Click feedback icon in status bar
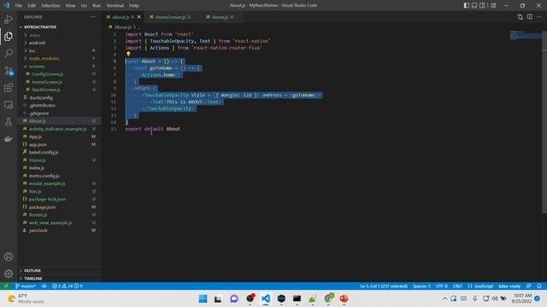 pos(529,287)
